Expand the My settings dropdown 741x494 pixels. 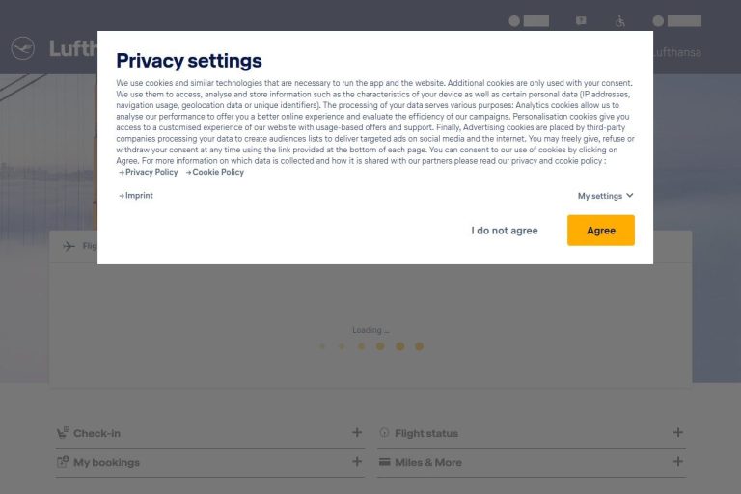tap(605, 196)
